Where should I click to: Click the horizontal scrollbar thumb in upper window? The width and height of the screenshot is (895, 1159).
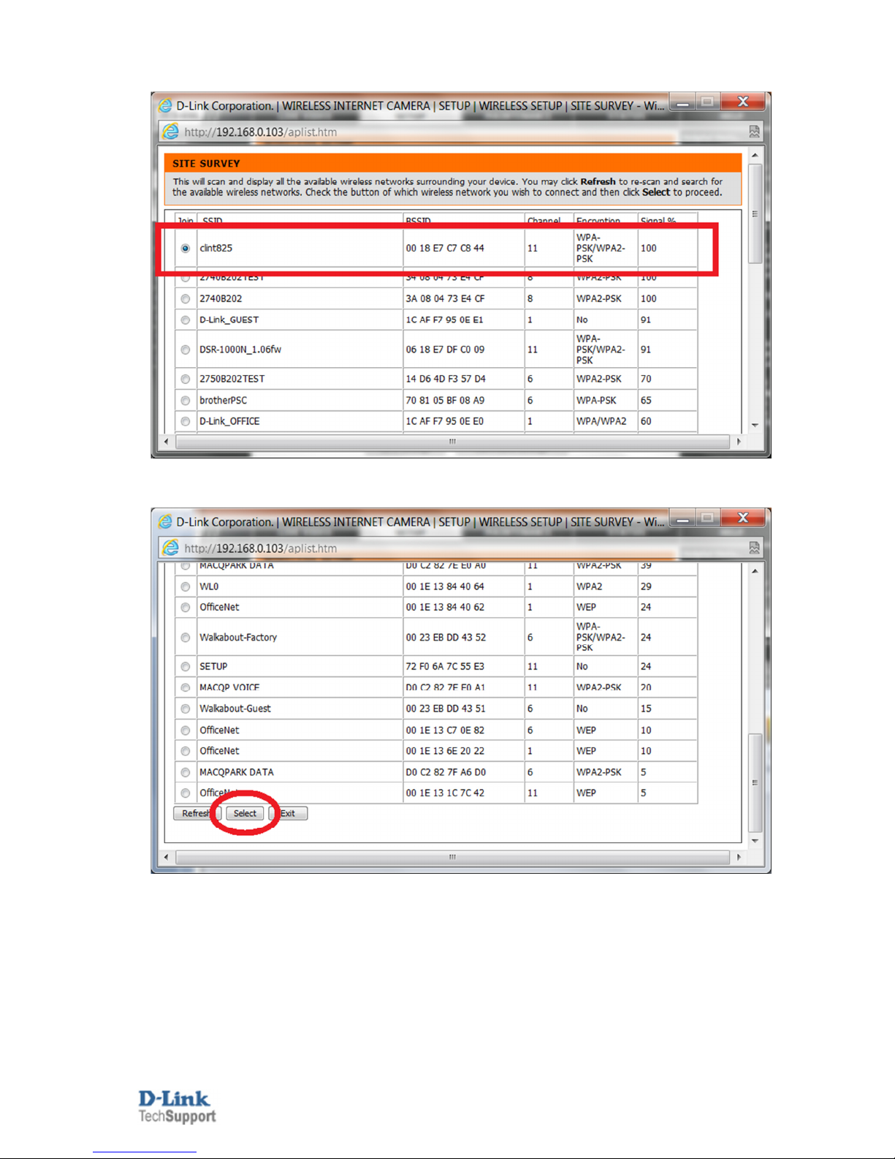click(x=452, y=442)
